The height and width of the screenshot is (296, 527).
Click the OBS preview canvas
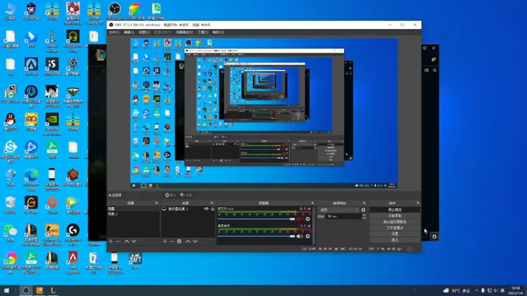pyautogui.click(x=264, y=113)
